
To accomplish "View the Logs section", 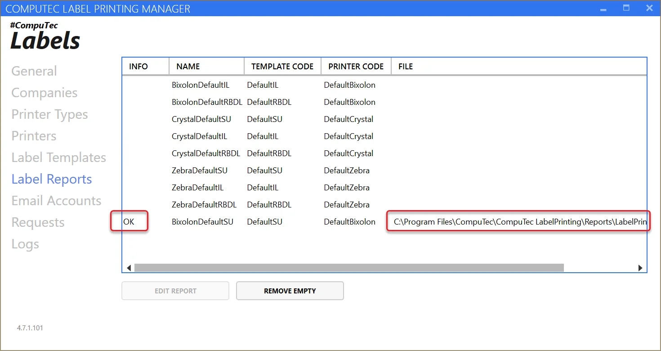I will (x=25, y=244).
